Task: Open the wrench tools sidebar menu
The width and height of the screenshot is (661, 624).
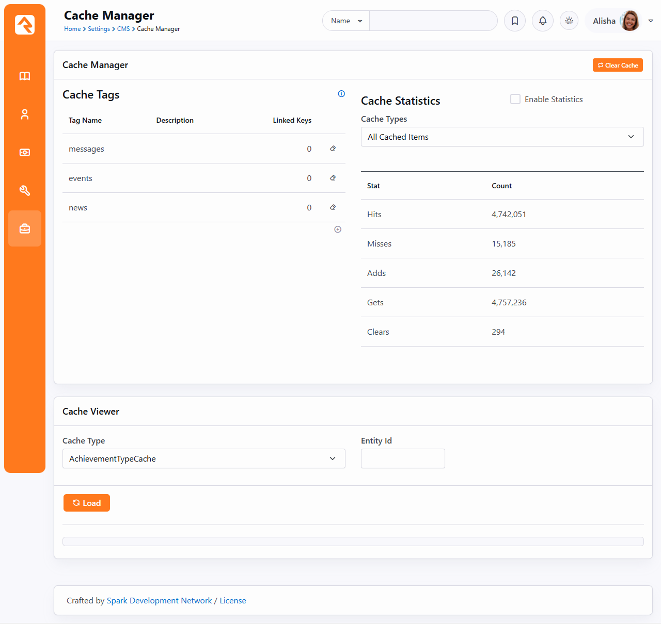Action: pyautogui.click(x=25, y=191)
